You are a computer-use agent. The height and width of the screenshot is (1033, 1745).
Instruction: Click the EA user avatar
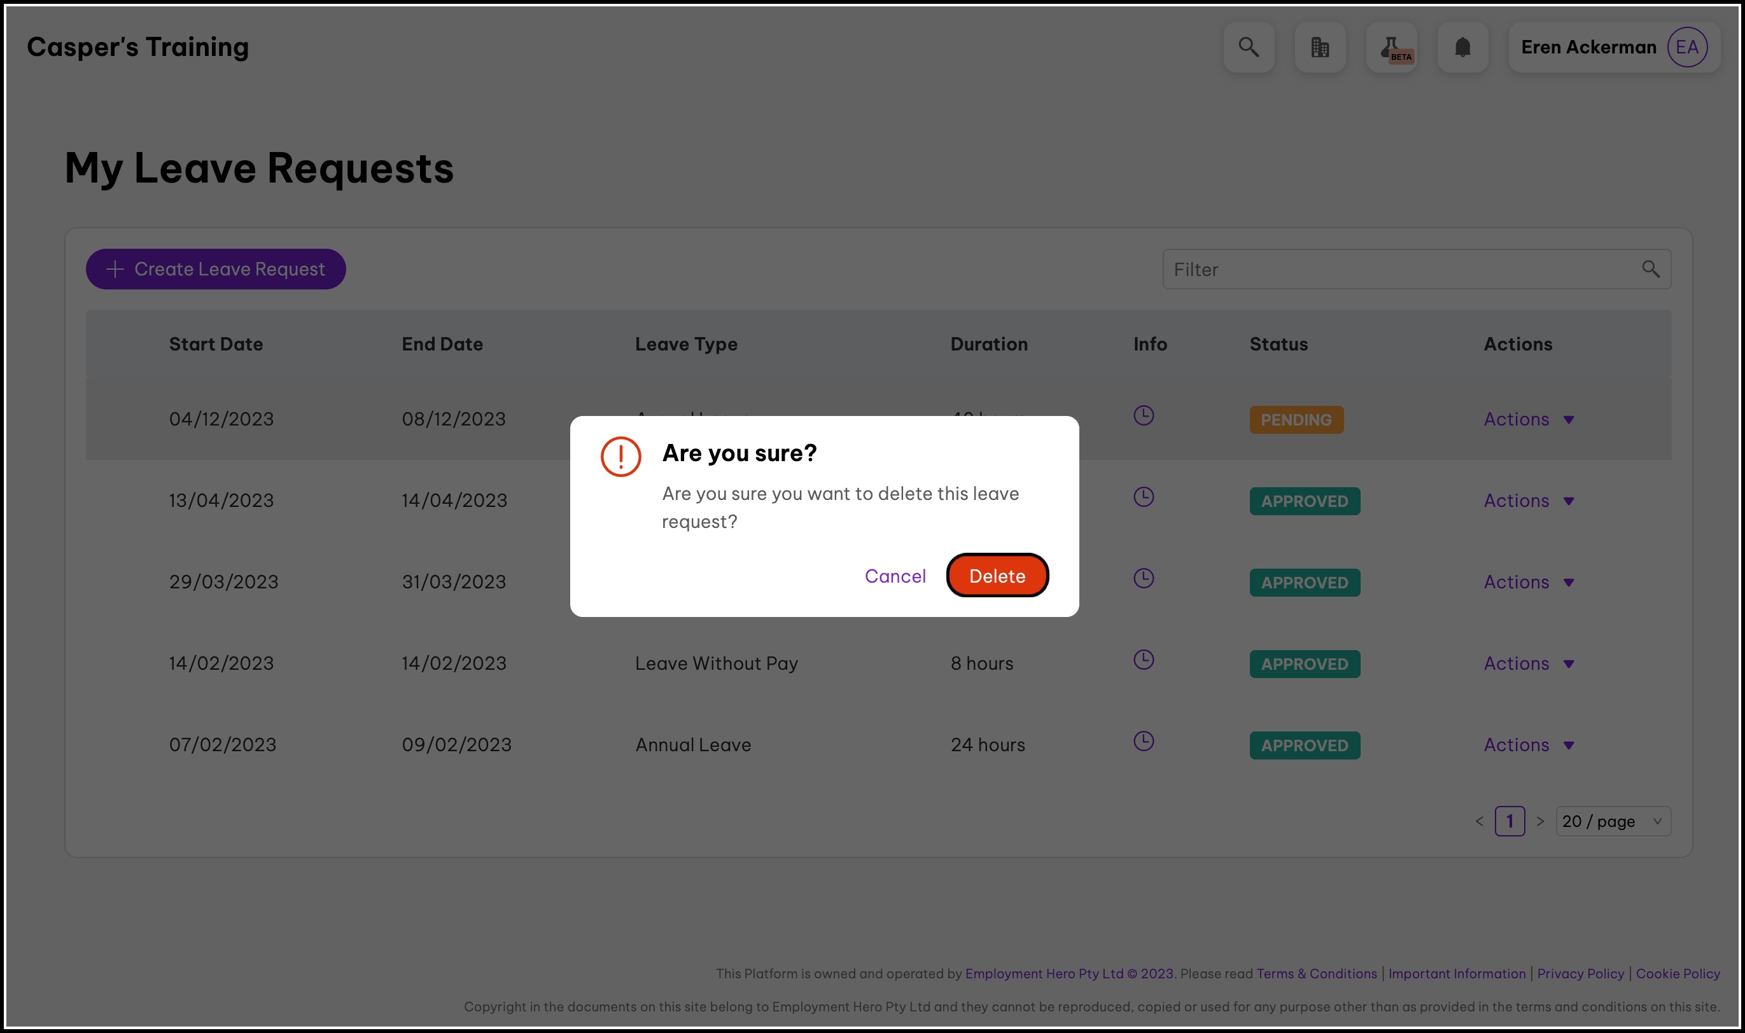[x=1686, y=47]
